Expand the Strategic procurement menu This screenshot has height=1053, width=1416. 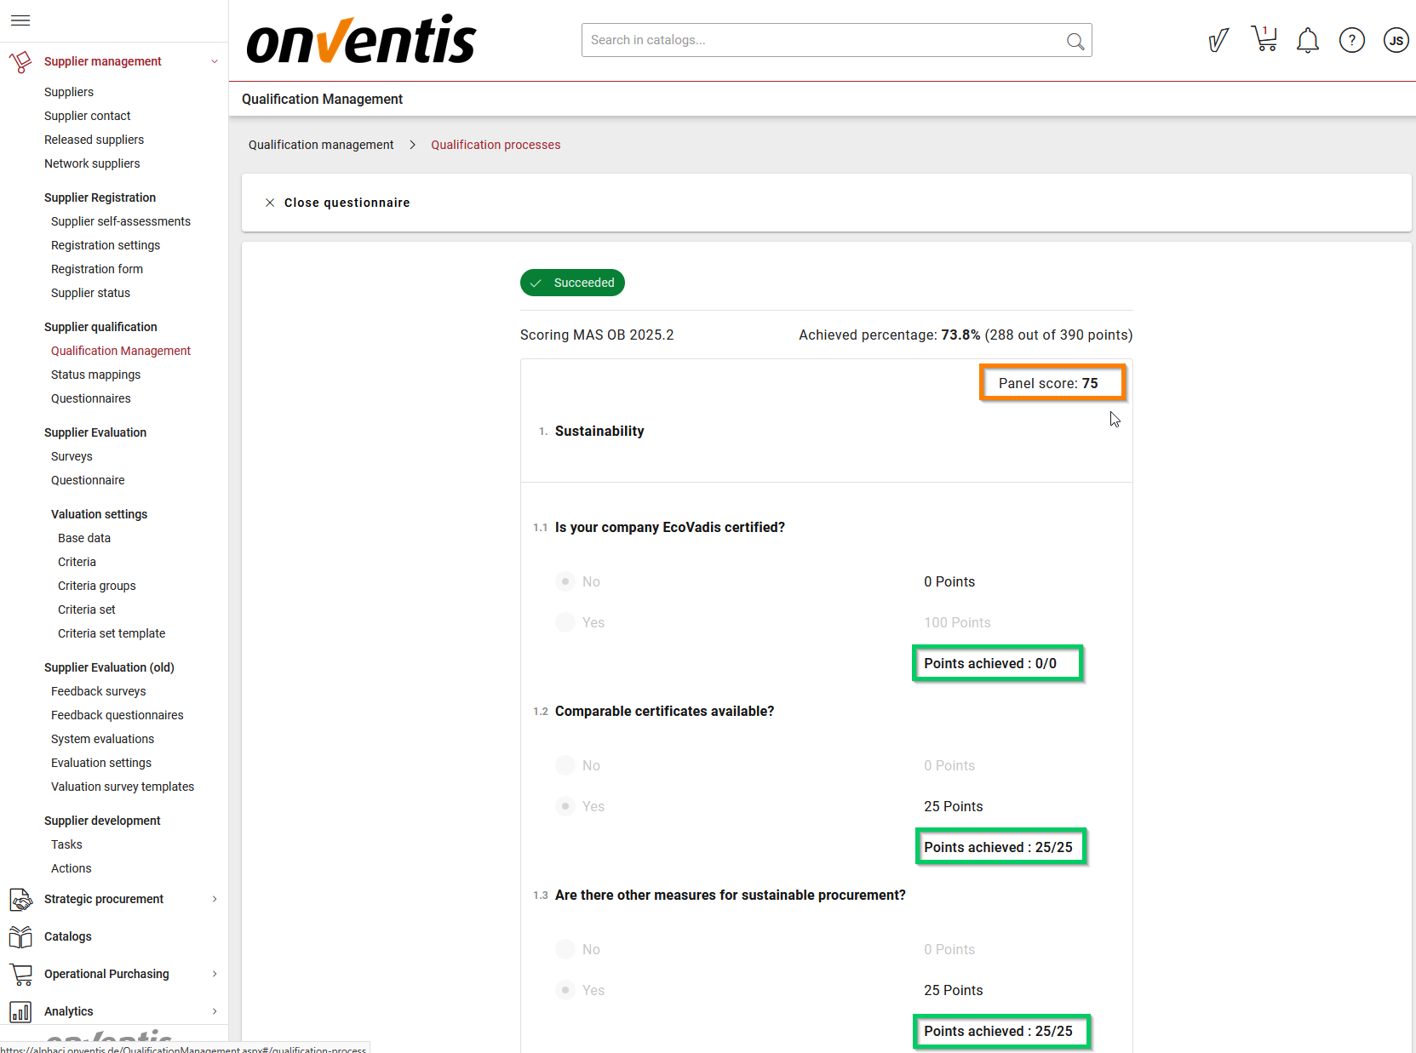pos(215,899)
